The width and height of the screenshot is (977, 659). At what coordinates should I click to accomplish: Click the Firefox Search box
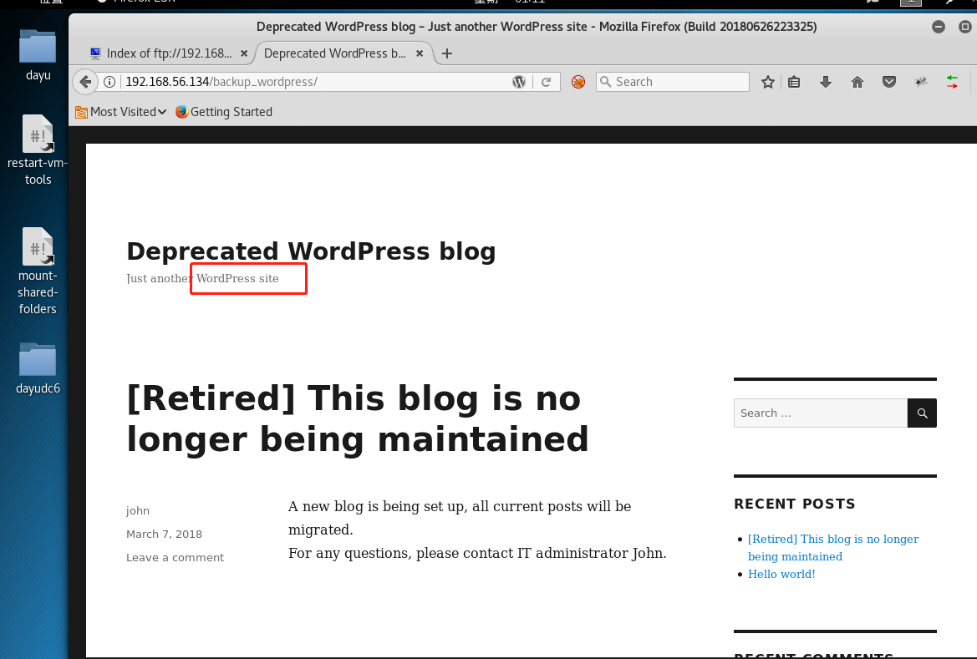672,82
